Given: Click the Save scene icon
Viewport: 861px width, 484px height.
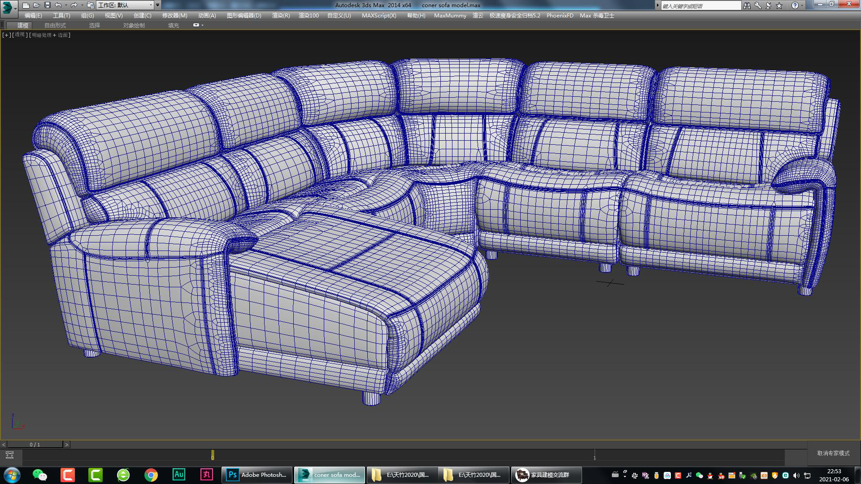Looking at the screenshot, I should tap(48, 5).
